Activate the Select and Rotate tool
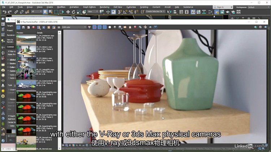This screenshot has width=271, height=152. pyautogui.click(x=73, y=12)
